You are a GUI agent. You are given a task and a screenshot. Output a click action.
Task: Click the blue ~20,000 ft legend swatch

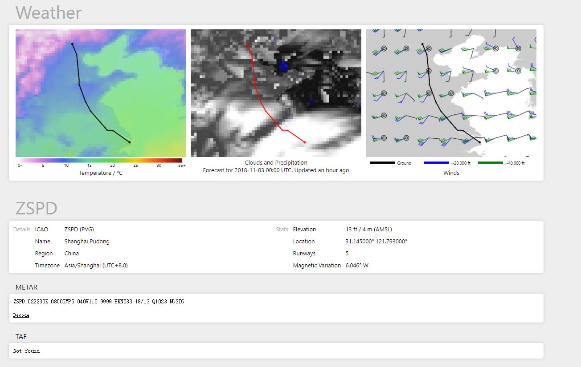436,163
